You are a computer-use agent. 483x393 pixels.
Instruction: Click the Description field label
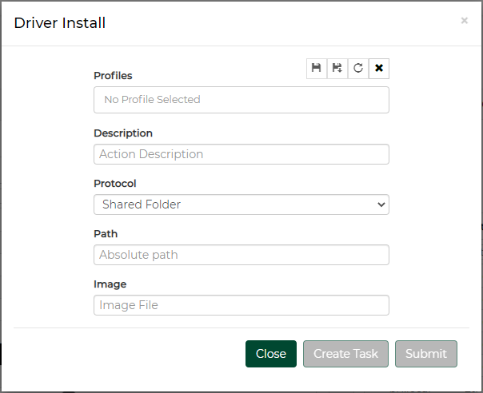123,133
